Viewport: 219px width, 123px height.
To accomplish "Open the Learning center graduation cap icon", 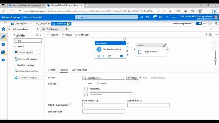I will click(x=3, y=60).
